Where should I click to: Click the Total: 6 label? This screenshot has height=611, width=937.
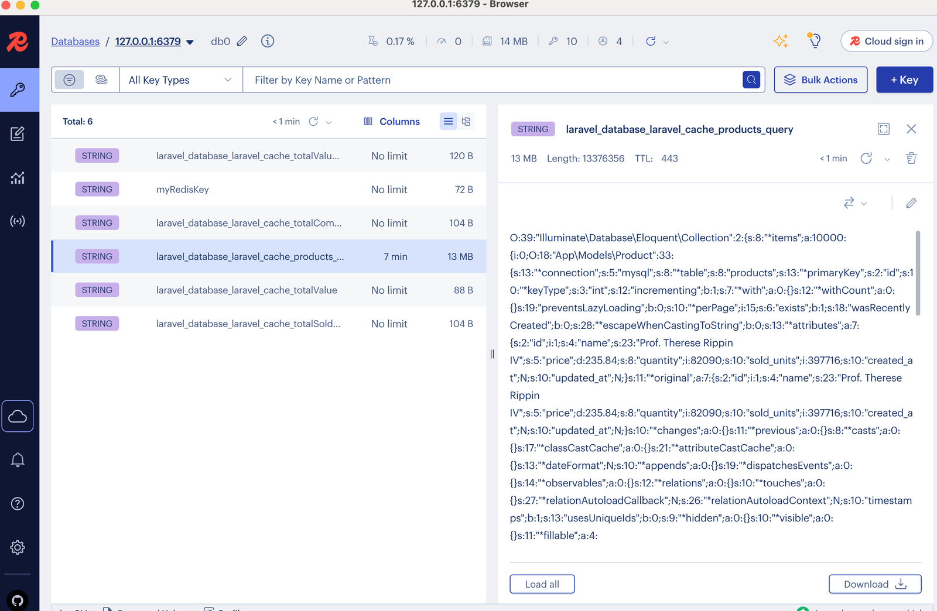click(x=78, y=122)
